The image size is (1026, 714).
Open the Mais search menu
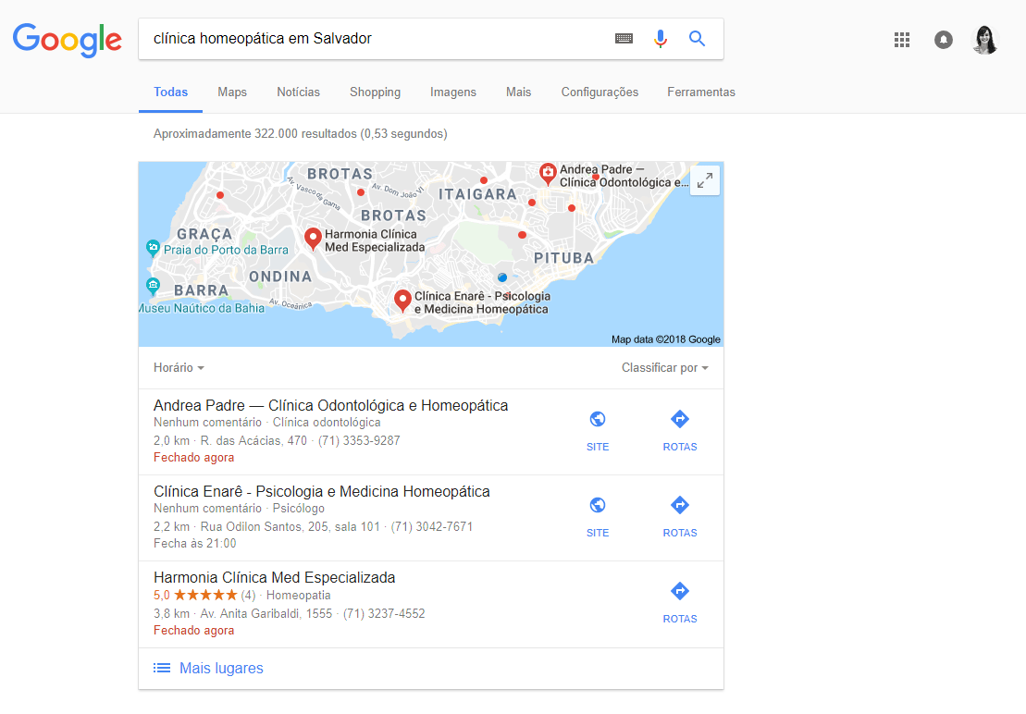[x=518, y=92]
